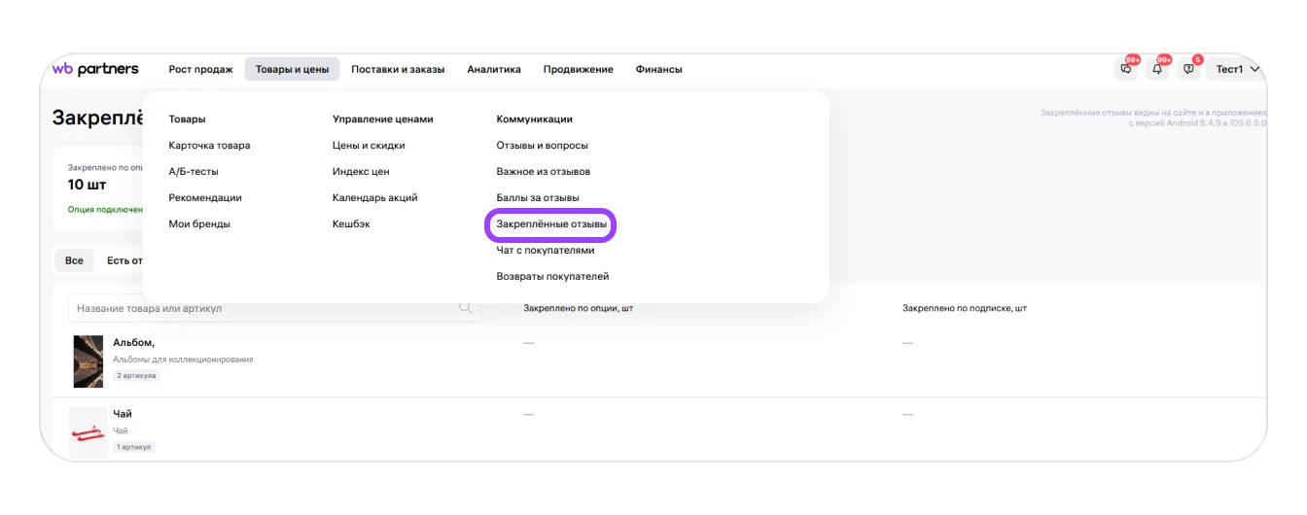Click the WB Partners logo
The image size is (1307, 515).
pos(95,69)
